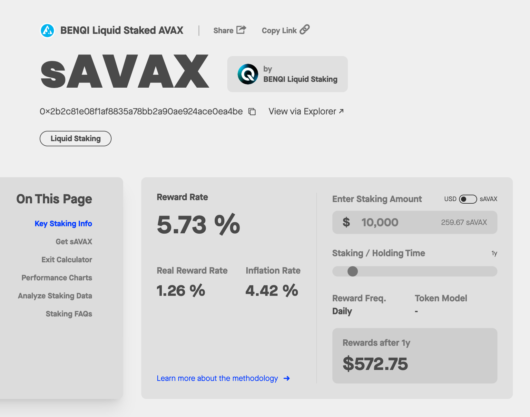Click the 10,000 staking amount input field
This screenshot has height=417, width=530.
click(415, 222)
